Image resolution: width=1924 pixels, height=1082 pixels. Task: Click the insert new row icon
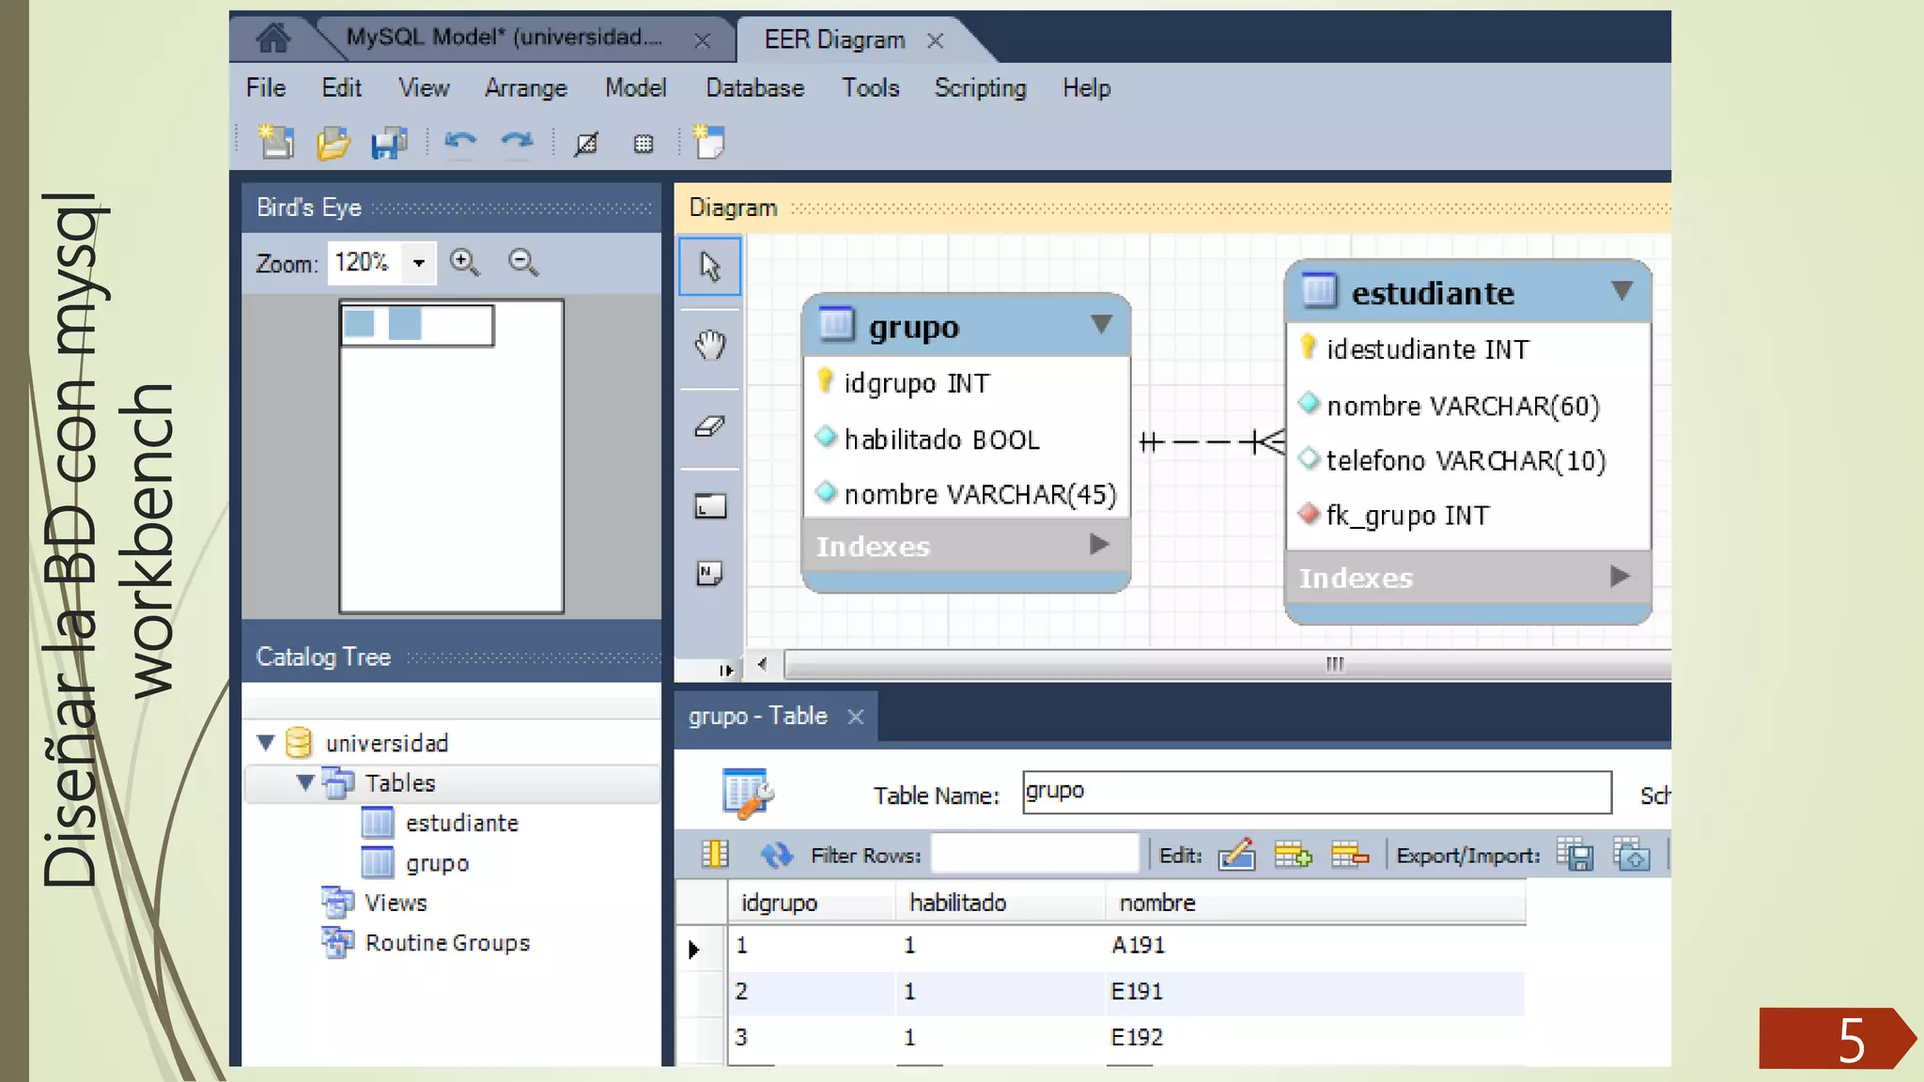point(1293,855)
